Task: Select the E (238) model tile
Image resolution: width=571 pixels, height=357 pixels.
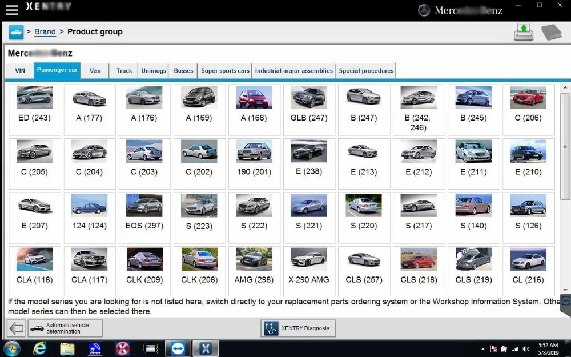Action: click(x=309, y=163)
